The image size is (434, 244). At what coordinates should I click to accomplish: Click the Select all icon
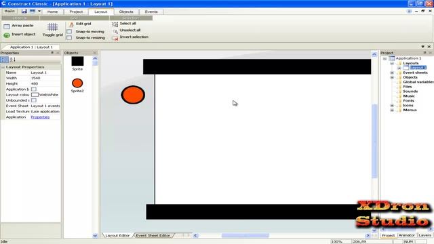click(x=115, y=24)
